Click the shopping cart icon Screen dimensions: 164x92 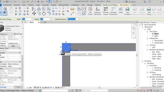(x=145, y=2)
